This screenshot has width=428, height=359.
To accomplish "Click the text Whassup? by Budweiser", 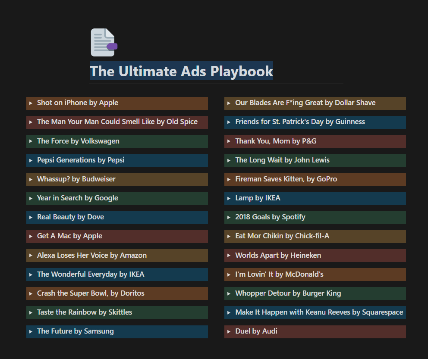I will (x=76, y=179).
